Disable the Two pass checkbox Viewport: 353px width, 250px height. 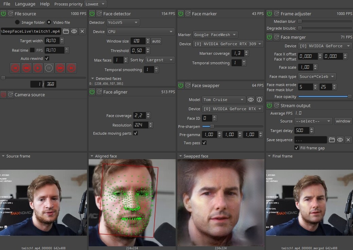click(x=204, y=143)
